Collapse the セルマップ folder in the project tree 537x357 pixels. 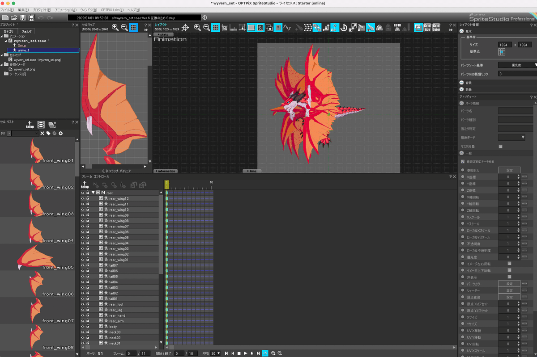click(x=2, y=55)
